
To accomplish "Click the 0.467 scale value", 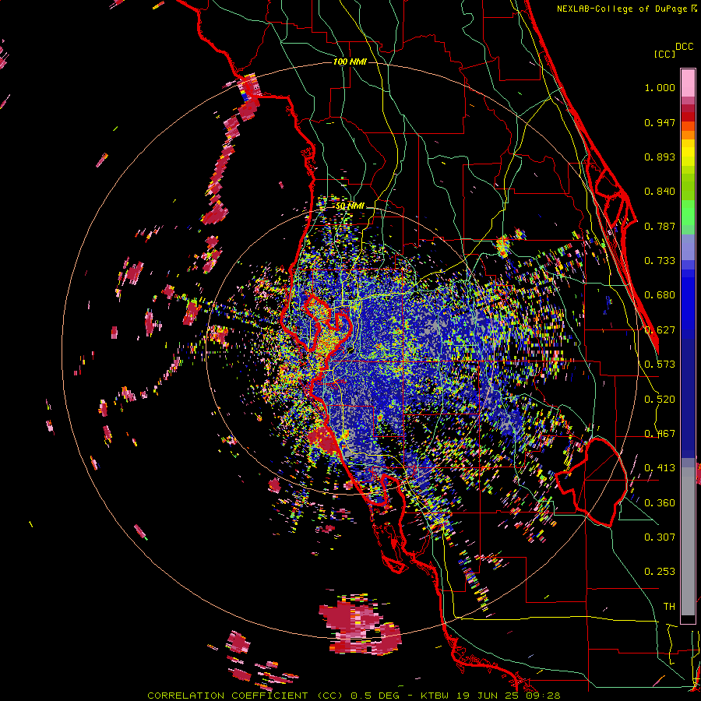I will coord(660,434).
